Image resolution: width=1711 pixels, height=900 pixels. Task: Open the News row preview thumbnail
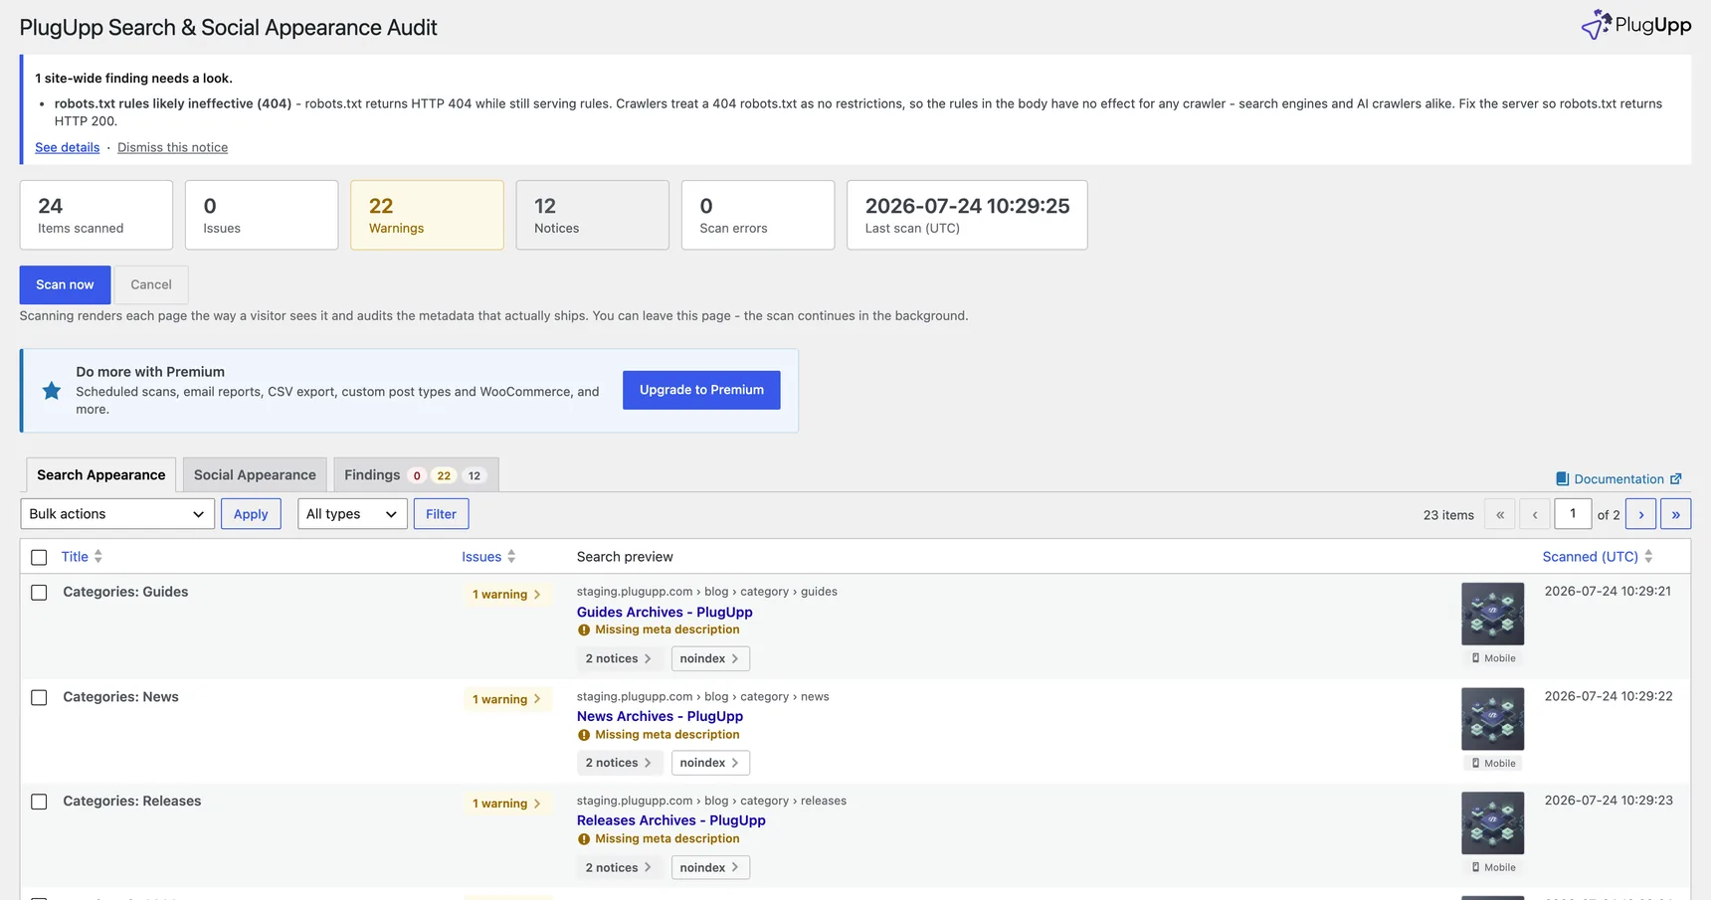[1492, 719]
